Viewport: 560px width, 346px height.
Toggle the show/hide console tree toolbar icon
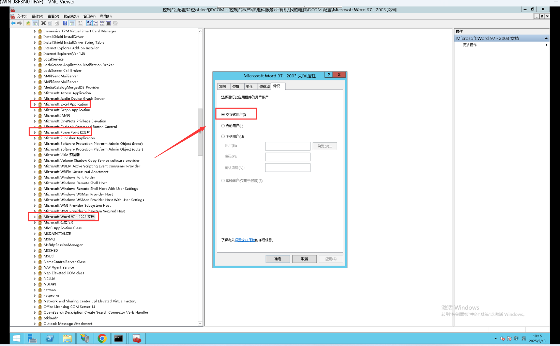click(x=35, y=23)
